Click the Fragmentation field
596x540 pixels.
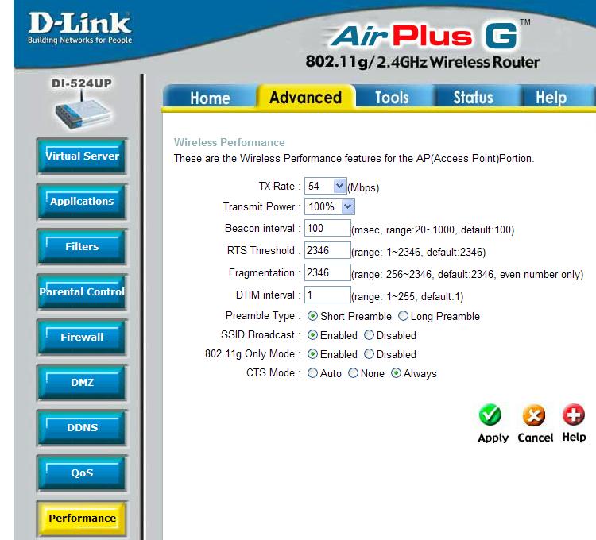(327, 272)
